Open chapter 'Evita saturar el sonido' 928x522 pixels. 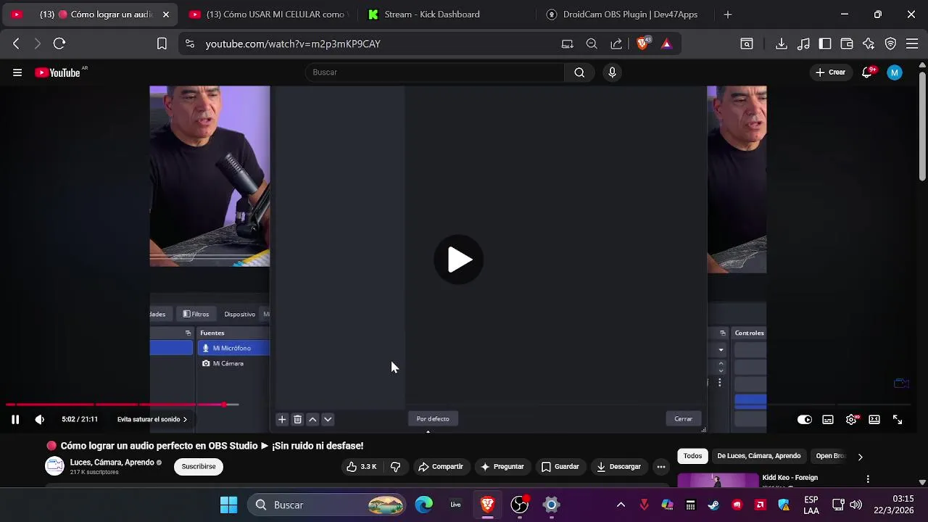pos(152,419)
